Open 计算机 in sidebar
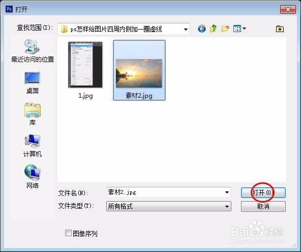 click(32, 146)
